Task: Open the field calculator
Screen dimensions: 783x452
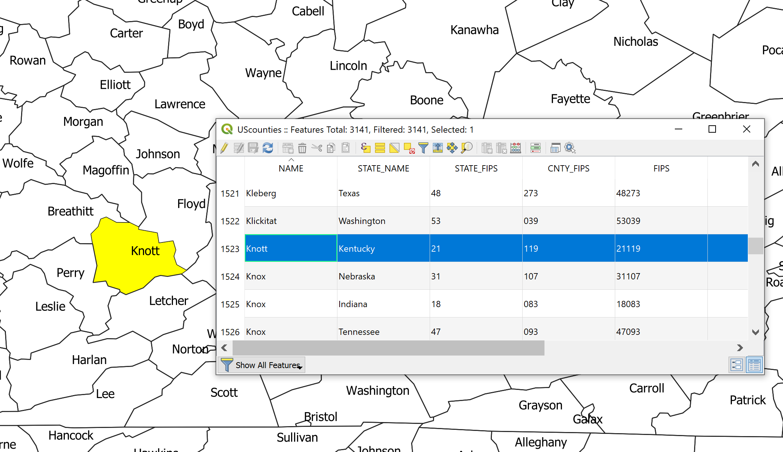Action: (515, 148)
